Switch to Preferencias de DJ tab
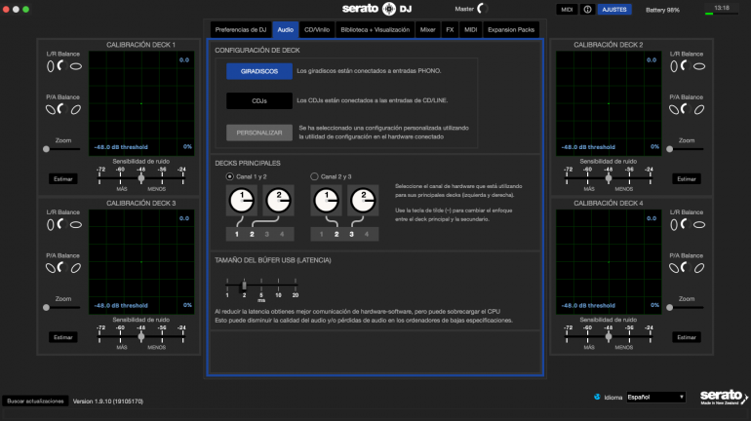 [x=241, y=29]
